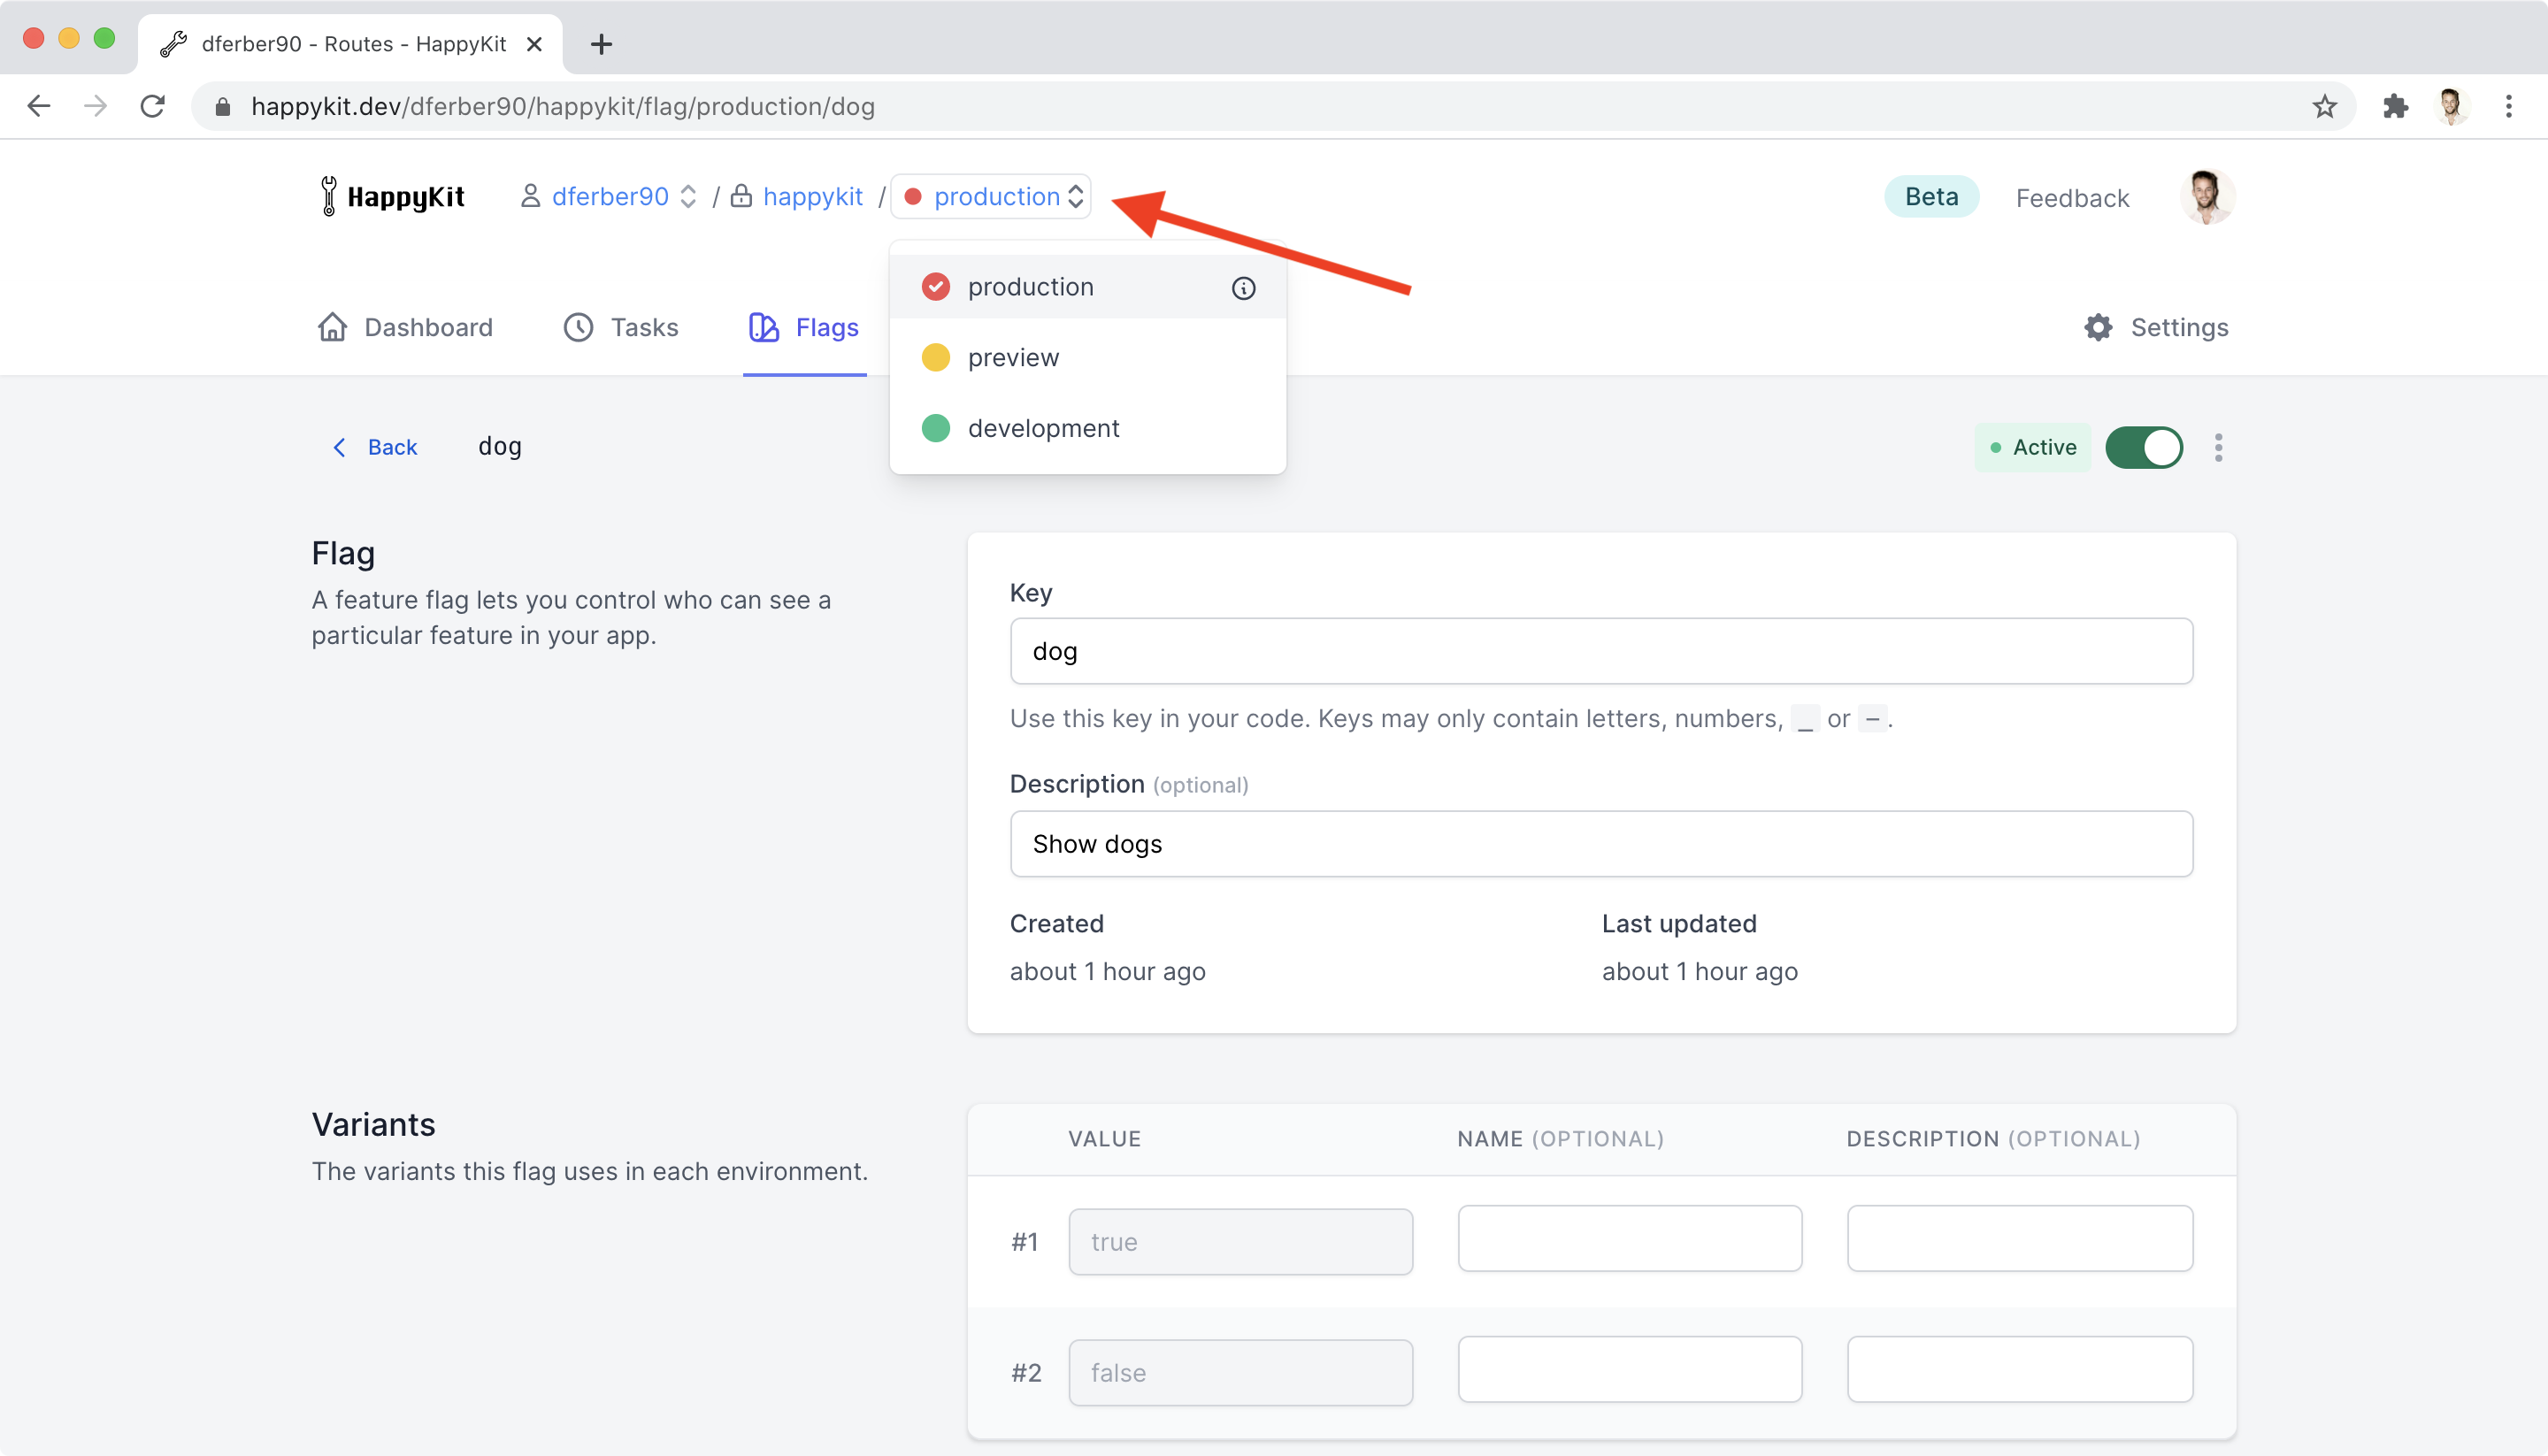Toggle the Active flag switch on
The image size is (2548, 1456).
[2144, 448]
